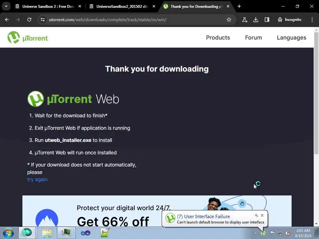Click the text 'Run utweb_installer.exe to install'
The width and height of the screenshot is (319, 239).
(x=73, y=140)
